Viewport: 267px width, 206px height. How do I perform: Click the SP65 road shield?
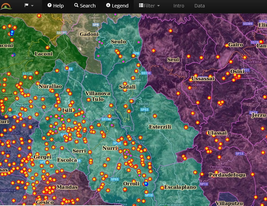click(x=115, y=179)
